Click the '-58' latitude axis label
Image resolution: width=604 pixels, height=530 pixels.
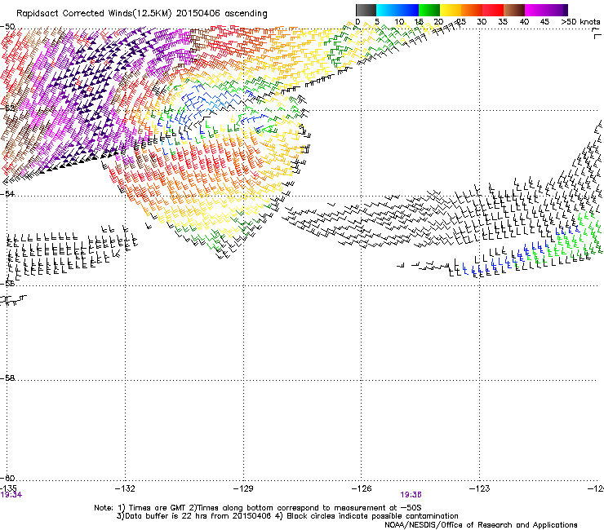[x=7, y=378]
